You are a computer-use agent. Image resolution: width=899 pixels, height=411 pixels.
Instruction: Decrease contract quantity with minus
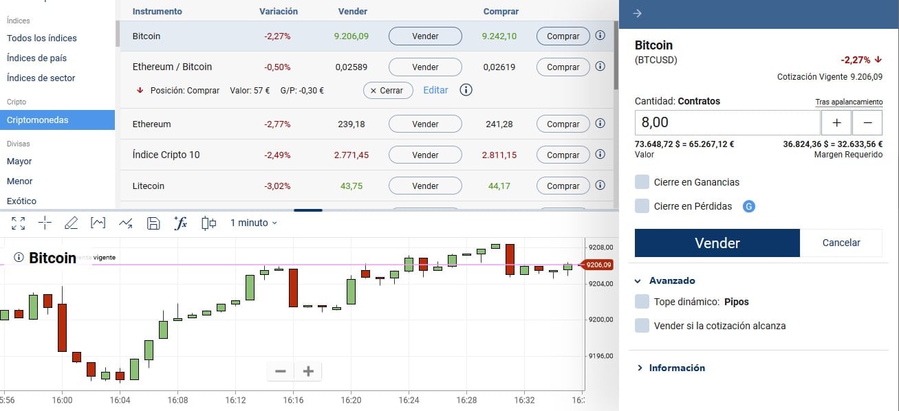pyautogui.click(x=867, y=122)
